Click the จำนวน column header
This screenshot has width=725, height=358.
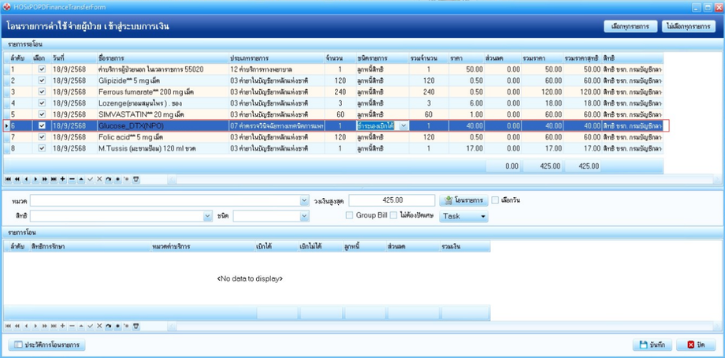click(x=340, y=58)
